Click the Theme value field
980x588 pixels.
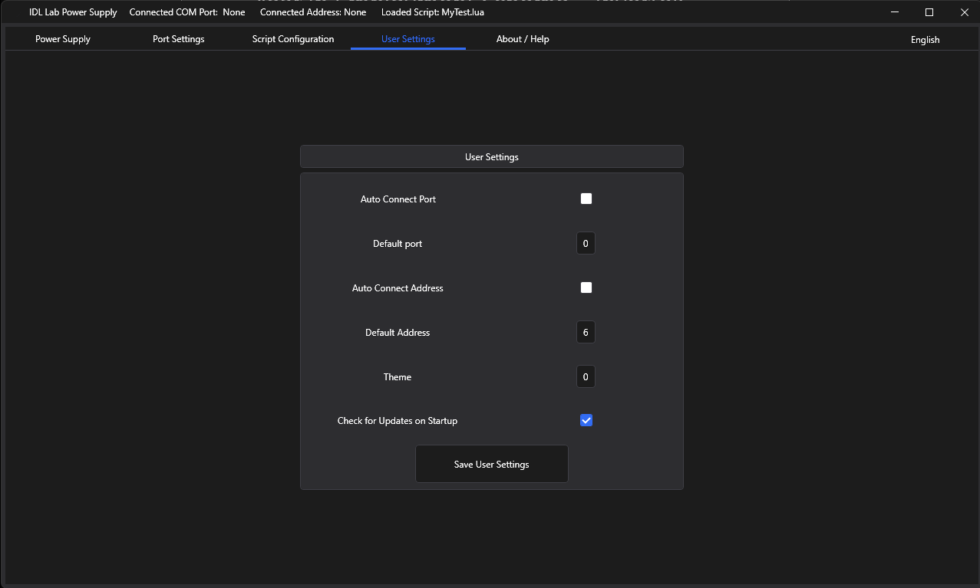586,377
